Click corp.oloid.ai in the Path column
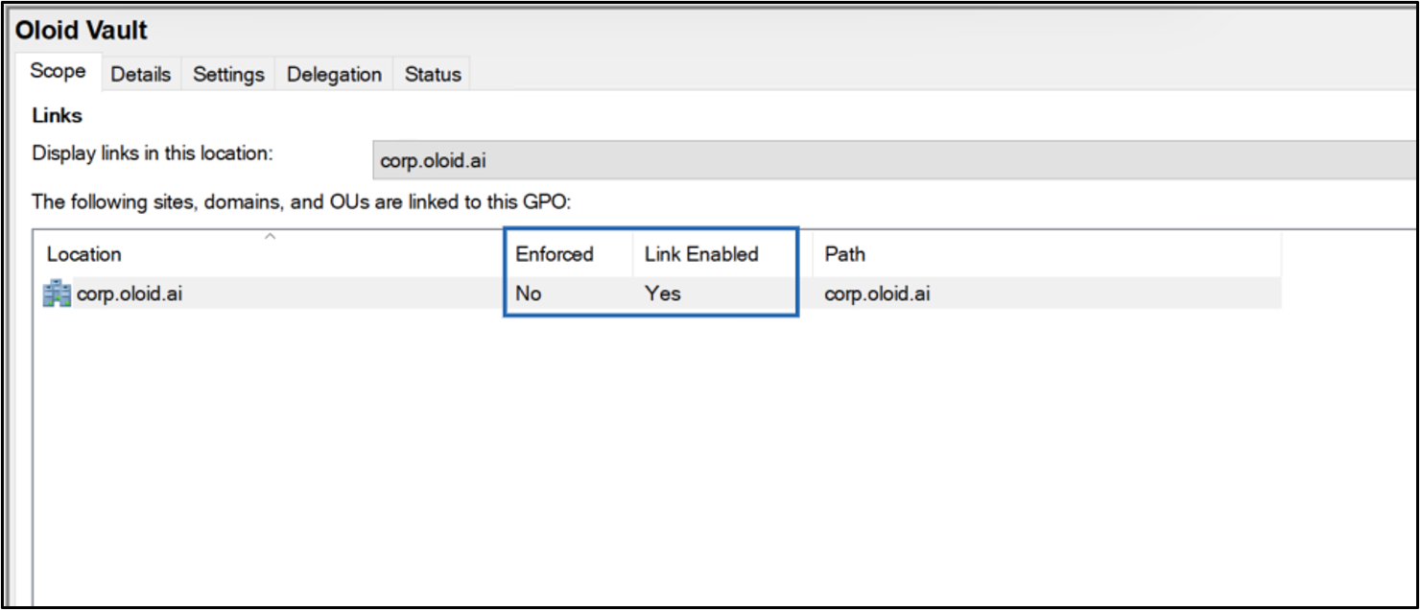 [x=877, y=294]
